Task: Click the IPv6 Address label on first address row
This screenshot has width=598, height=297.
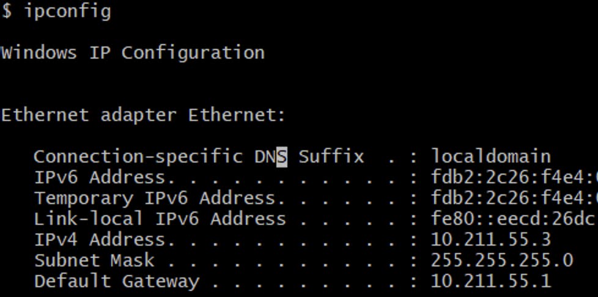Action: tap(99, 178)
